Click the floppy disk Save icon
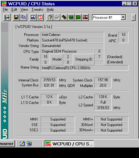Image resolution: width=139 pixels, height=158 pixels. click(16, 18)
